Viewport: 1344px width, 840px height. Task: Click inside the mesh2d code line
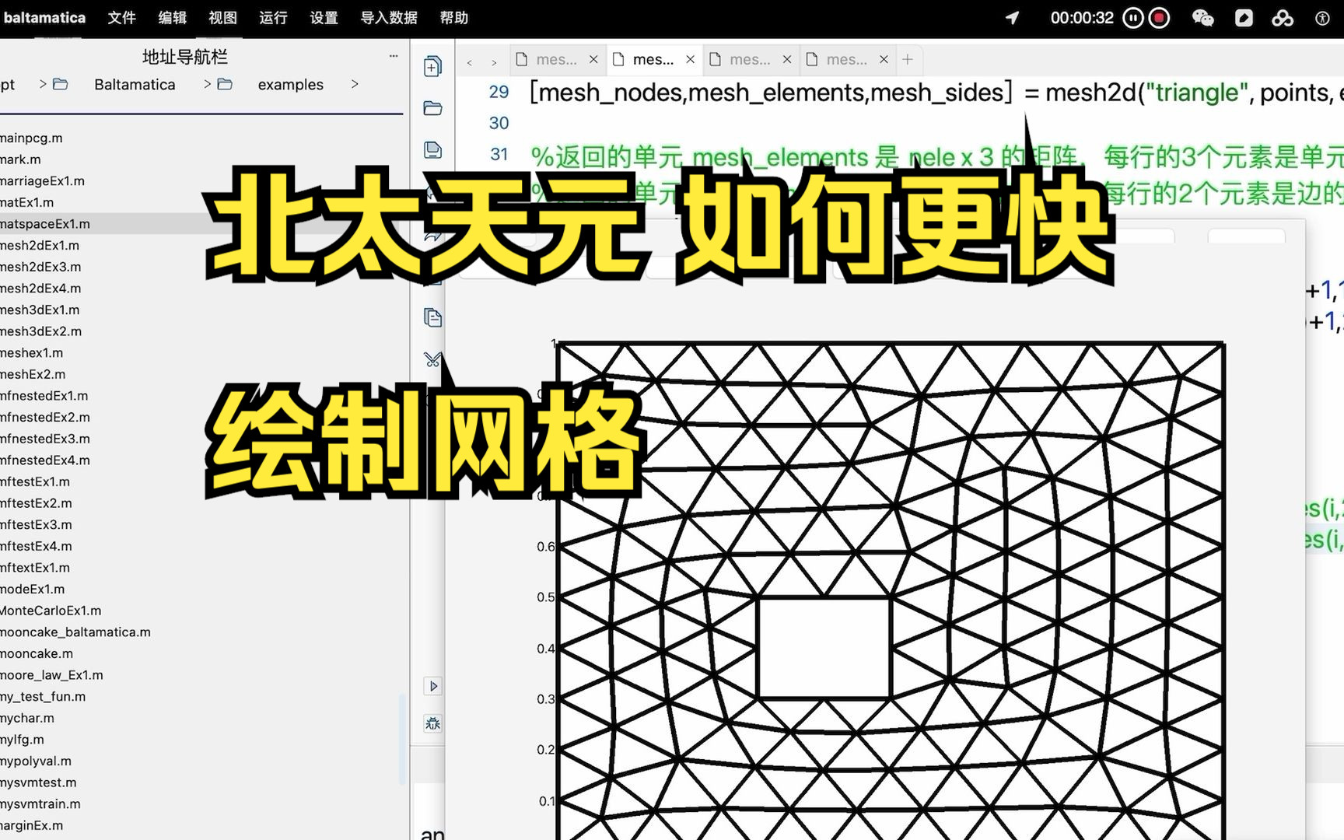click(936, 93)
